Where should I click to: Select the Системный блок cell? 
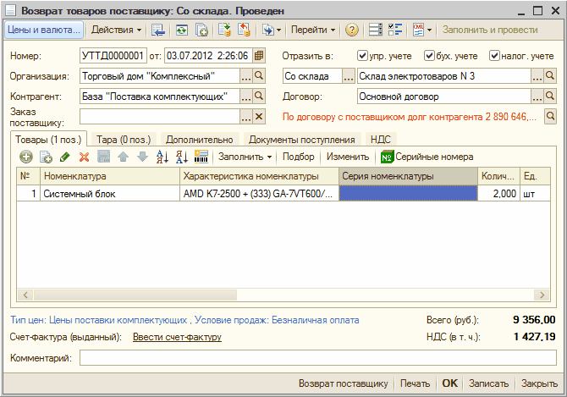click(110, 194)
